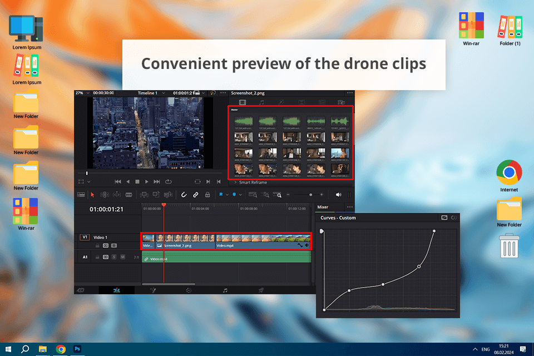Toggle lock on A1 audio track
Viewport: 534px width, 356px height.
pyautogui.click(x=97, y=257)
